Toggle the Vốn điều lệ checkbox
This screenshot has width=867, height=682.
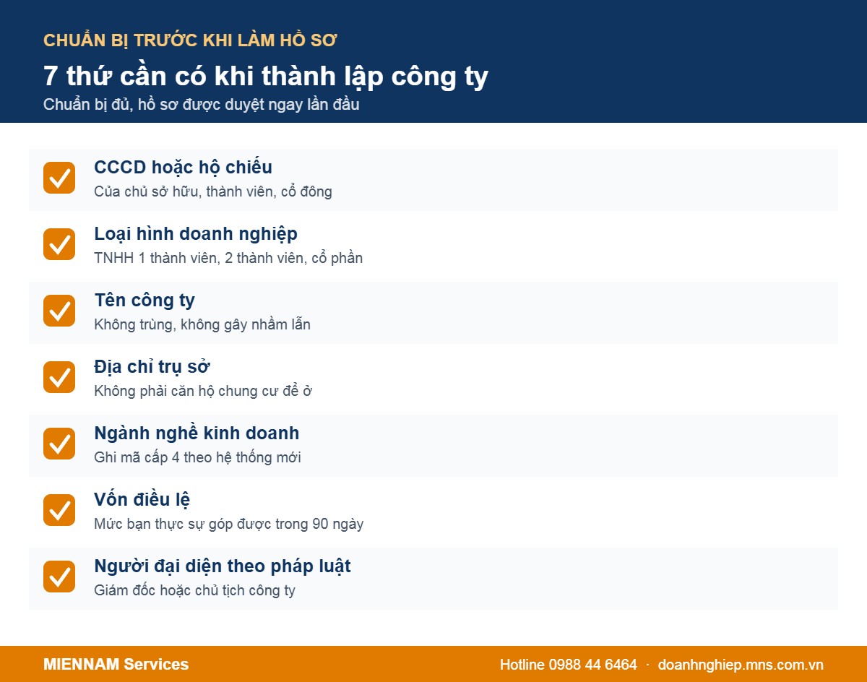59,510
